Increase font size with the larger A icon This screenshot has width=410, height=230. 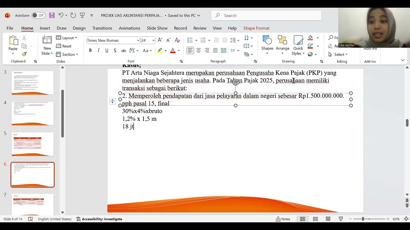coord(160,40)
